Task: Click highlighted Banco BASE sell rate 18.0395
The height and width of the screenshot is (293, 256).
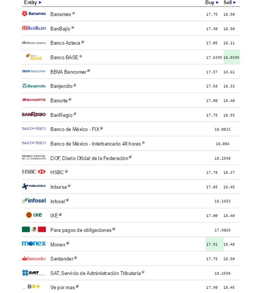Action: pos(231,57)
